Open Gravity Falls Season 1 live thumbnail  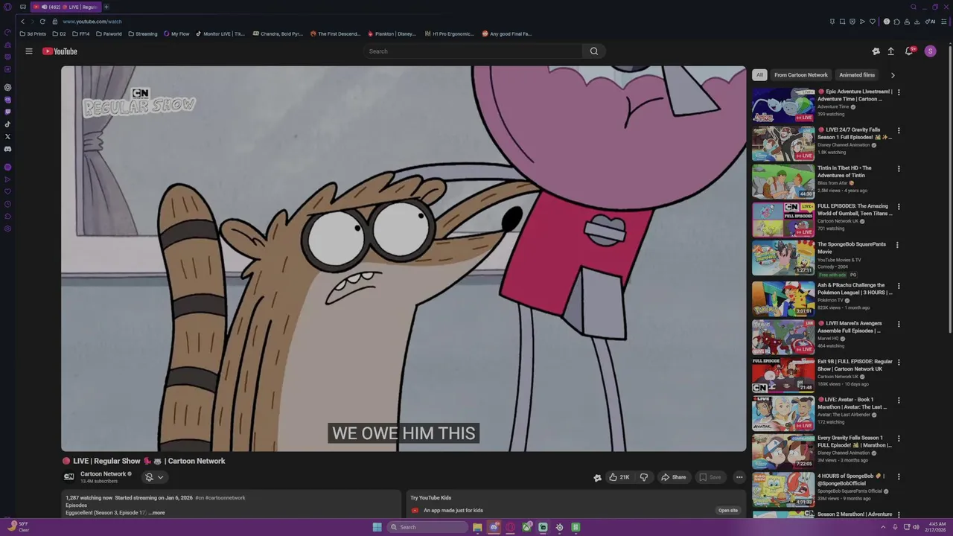783,143
